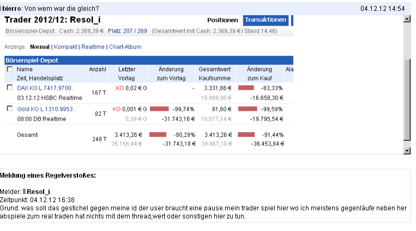Open the Transaktionen tab

[266, 20]
